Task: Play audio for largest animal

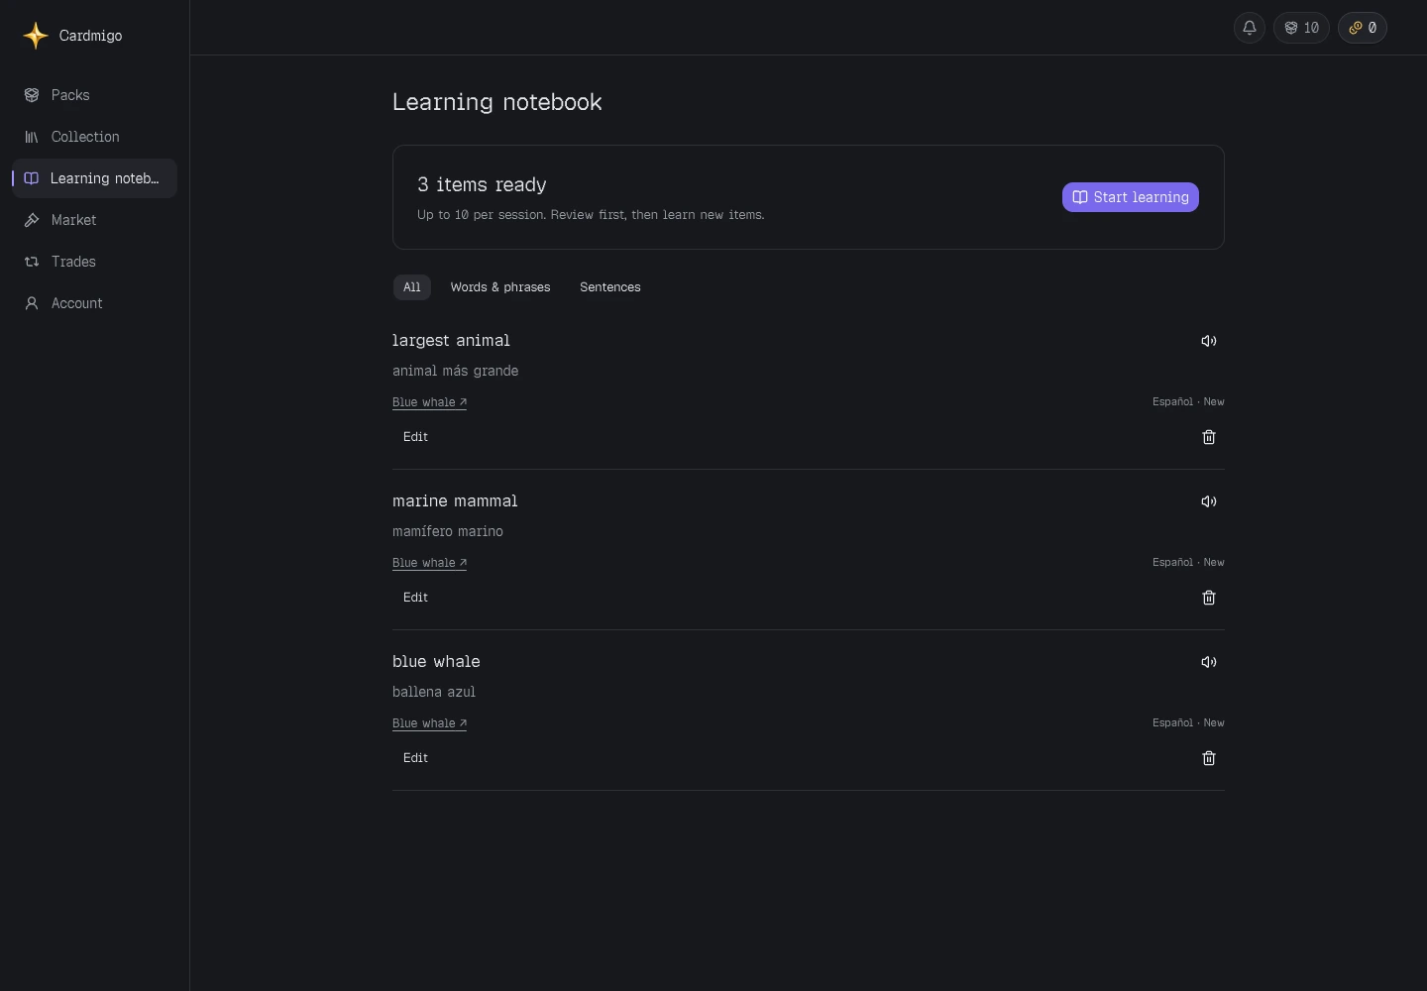Action: 1209,341
